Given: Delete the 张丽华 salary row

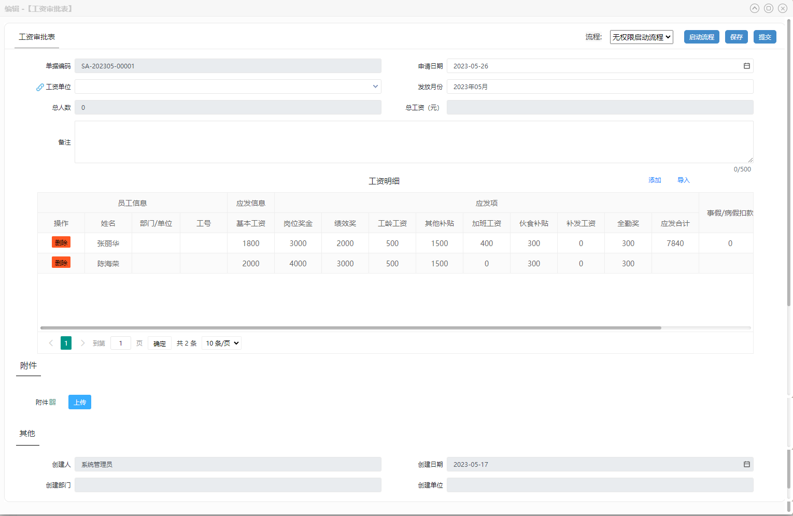Looking at the screenshot, I should pos(61,242).
